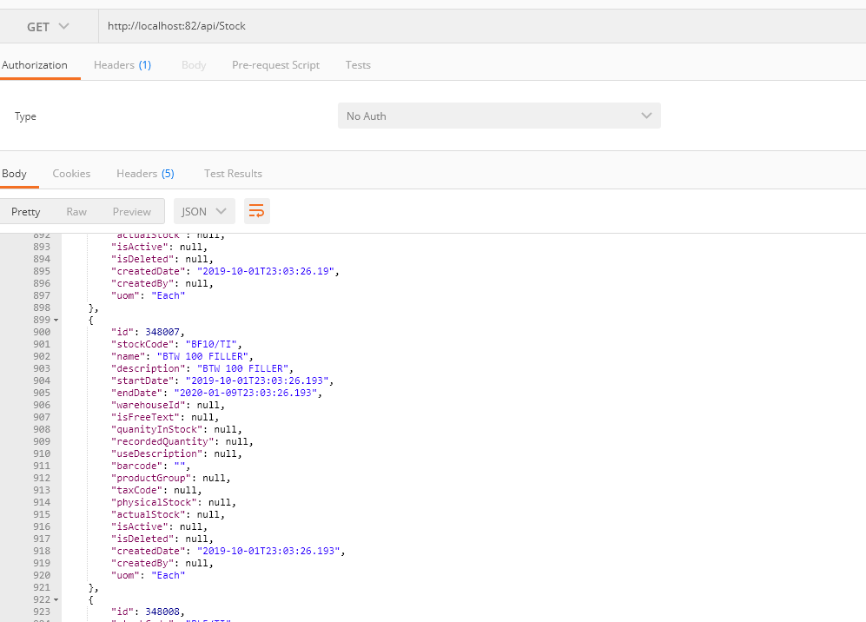Open the No Auth type dropdown
The height and width of the screenshot is (622, 866).
pos(499,116)
